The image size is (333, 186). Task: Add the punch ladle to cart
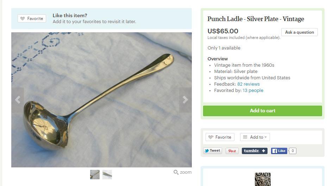click(263, 111)
